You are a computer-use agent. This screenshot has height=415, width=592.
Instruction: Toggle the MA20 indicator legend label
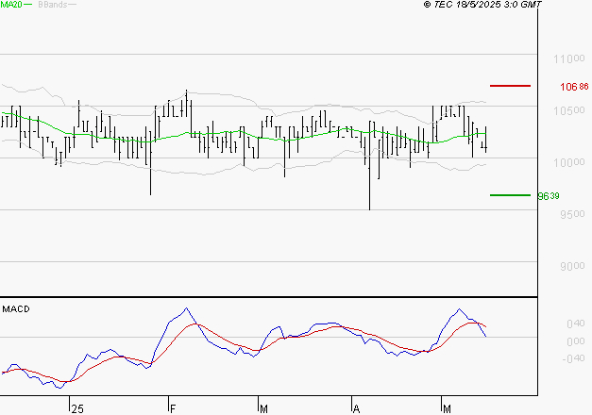pos(10,6)
